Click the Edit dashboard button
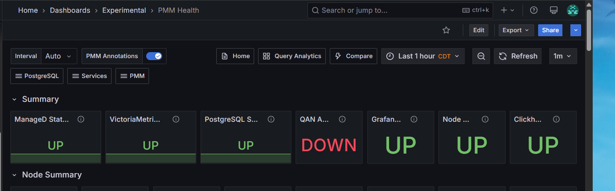Screen dimensions: 615x191 point(479,30)
